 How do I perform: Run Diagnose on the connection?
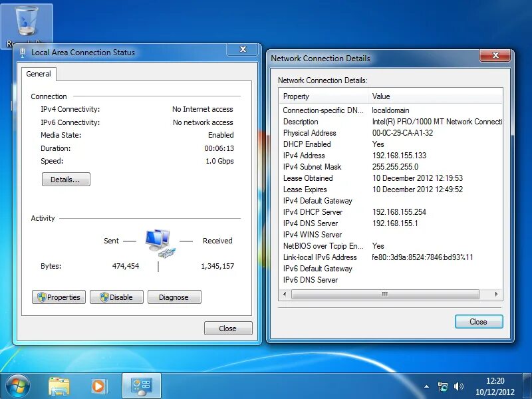pyautogui.click(x=174, y=297)
